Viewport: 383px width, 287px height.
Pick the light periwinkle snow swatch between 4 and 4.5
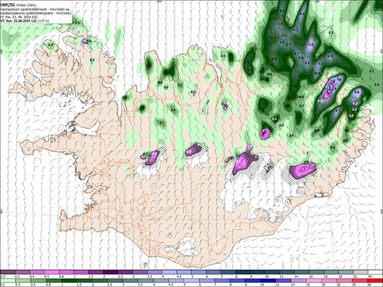coord(169,272)
